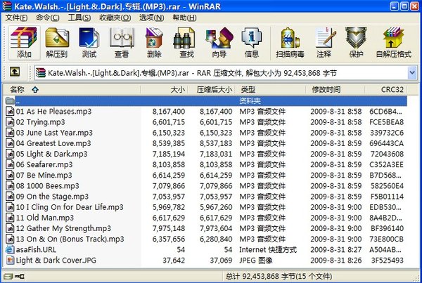The image size is (422, 283).
Task: Select file 11 Old Man.mp3
Action: pyautogui.click(x=45, y=218)
